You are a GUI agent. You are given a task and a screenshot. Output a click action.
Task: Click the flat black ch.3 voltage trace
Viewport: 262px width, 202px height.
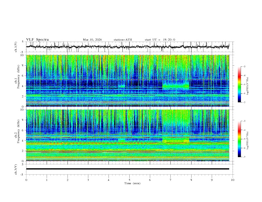click(128, 169)
